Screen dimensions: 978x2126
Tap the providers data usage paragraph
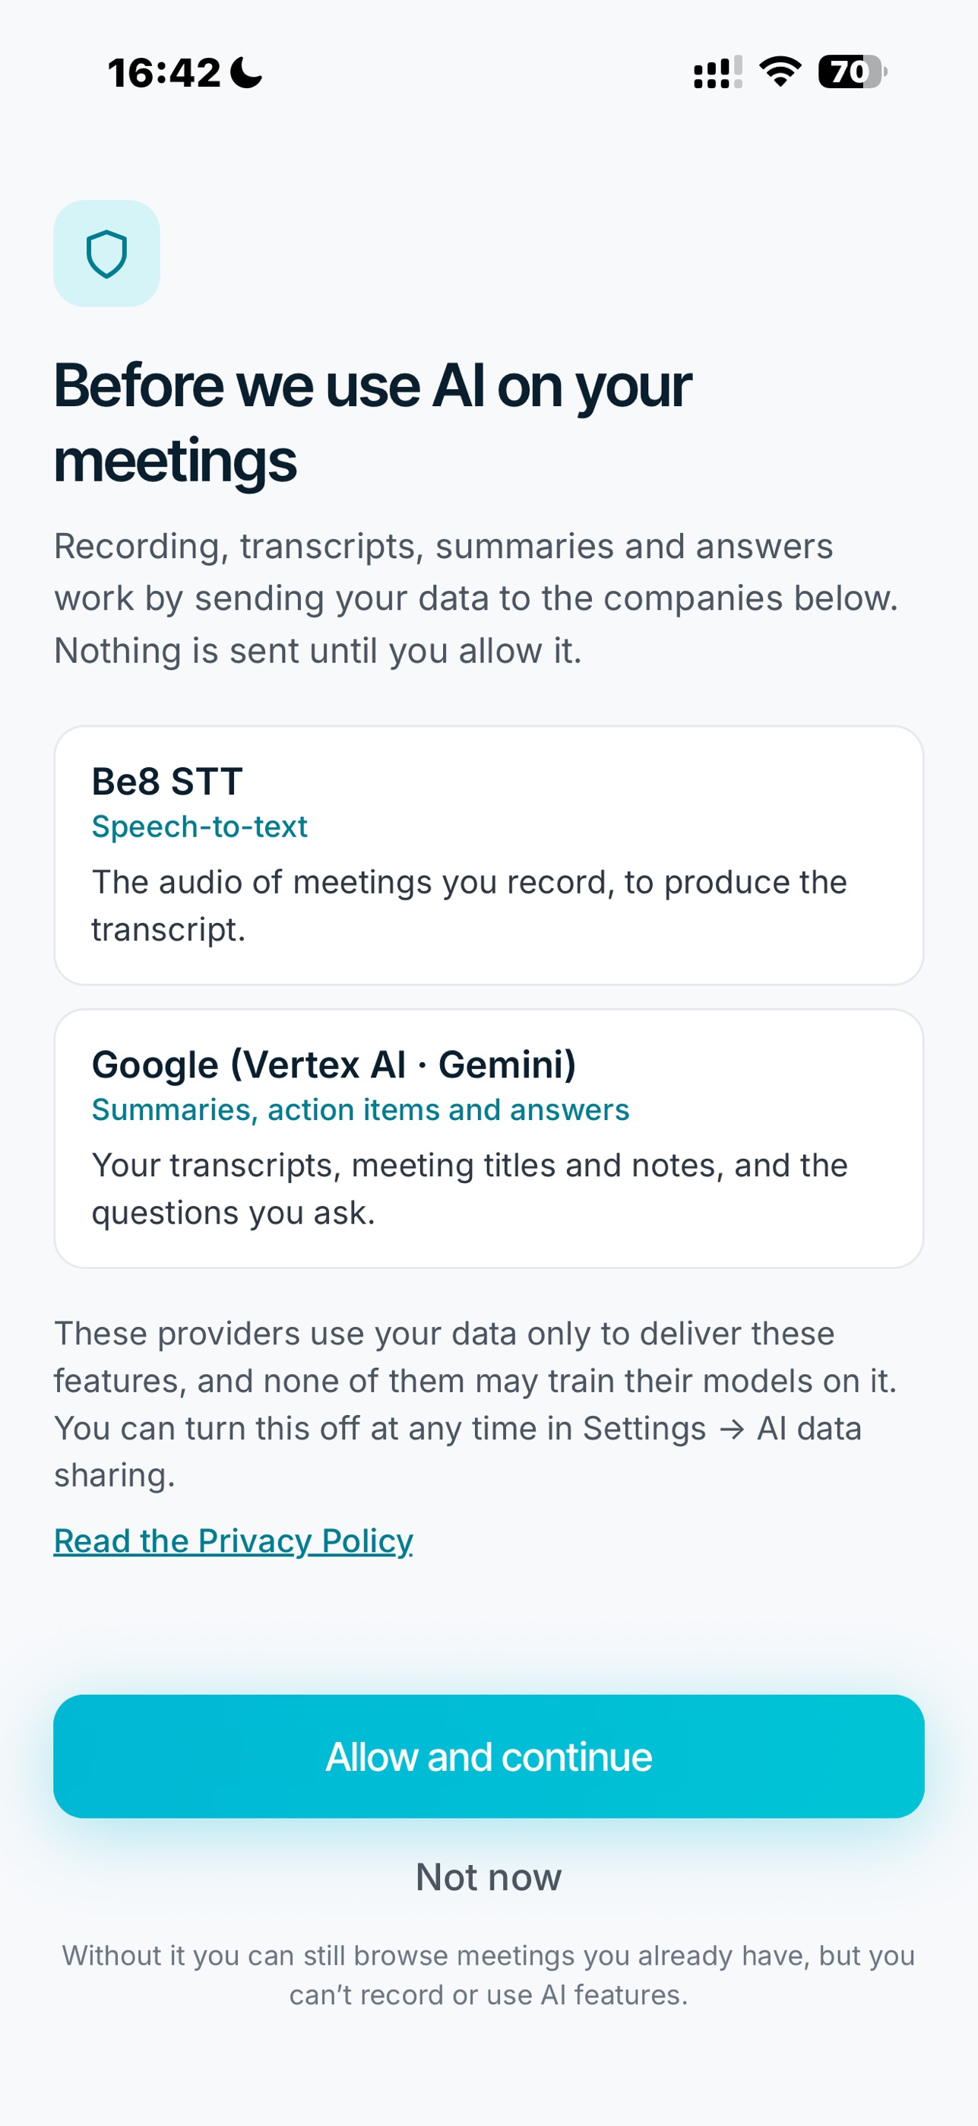(476, 1404)
